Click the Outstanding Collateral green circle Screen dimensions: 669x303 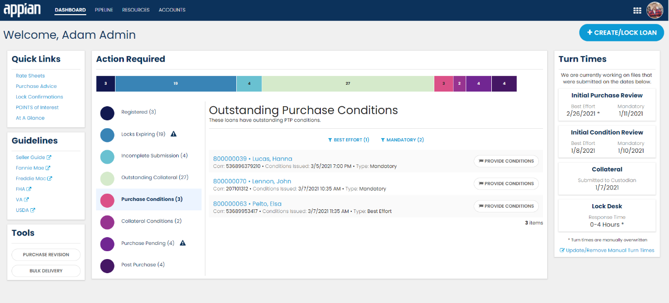[x=107, y=178]
